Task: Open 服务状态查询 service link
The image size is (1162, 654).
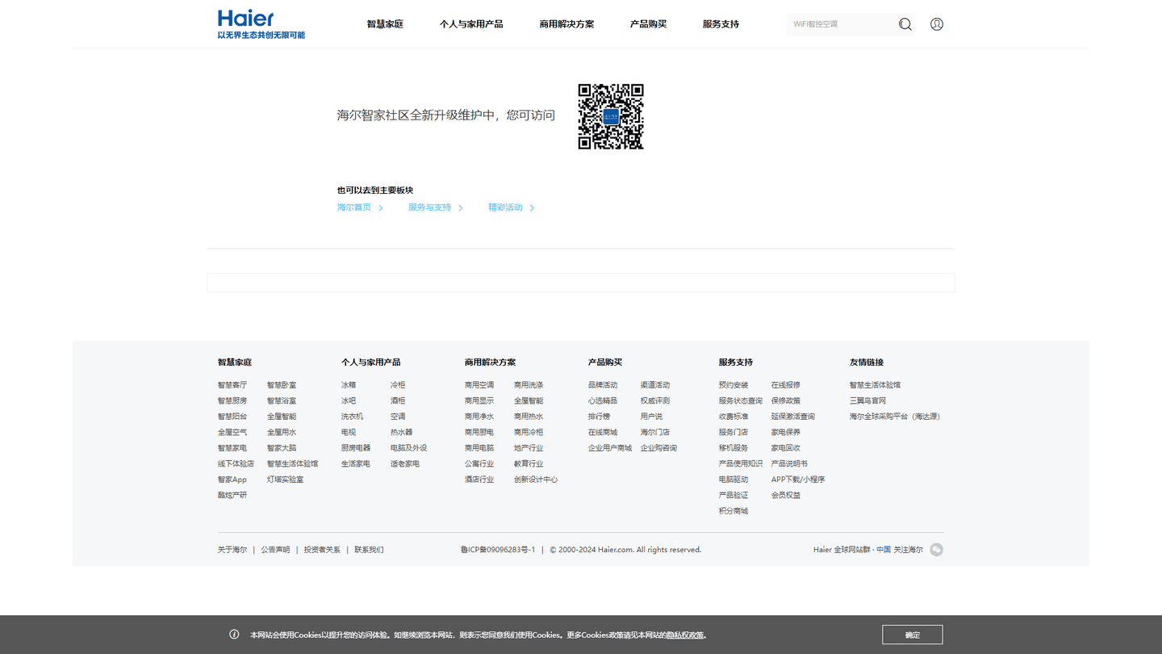Action: pyautogui.click(x=741, y=400)
